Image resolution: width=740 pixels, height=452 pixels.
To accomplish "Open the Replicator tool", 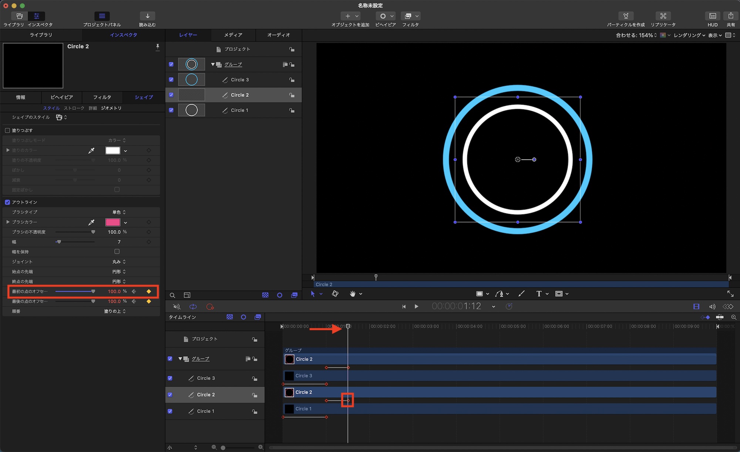I will point(663,16).
